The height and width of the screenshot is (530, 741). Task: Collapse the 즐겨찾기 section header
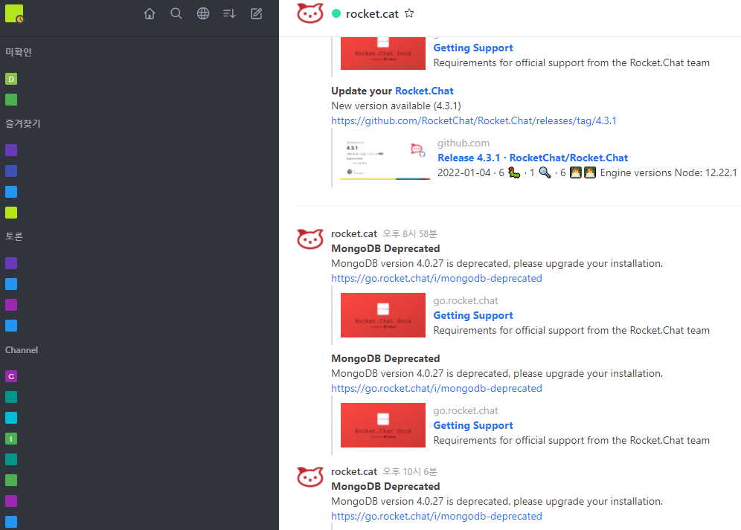22,123
